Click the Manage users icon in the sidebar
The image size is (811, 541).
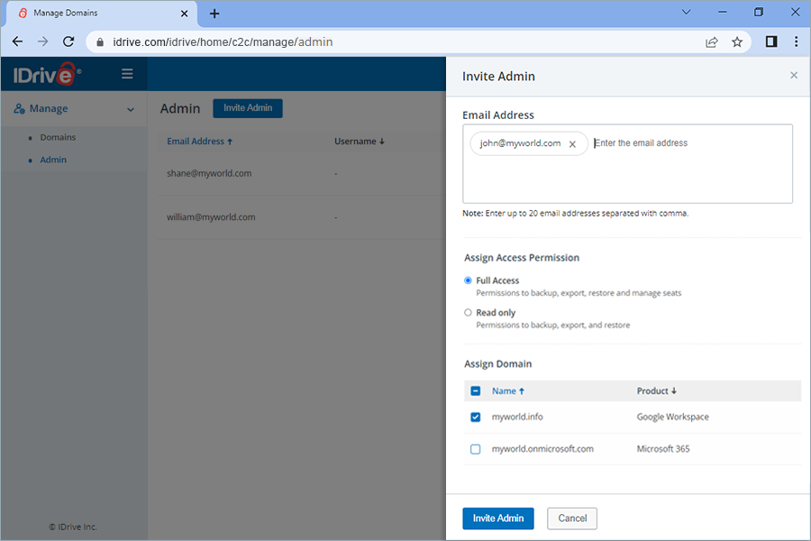point(19,108)
